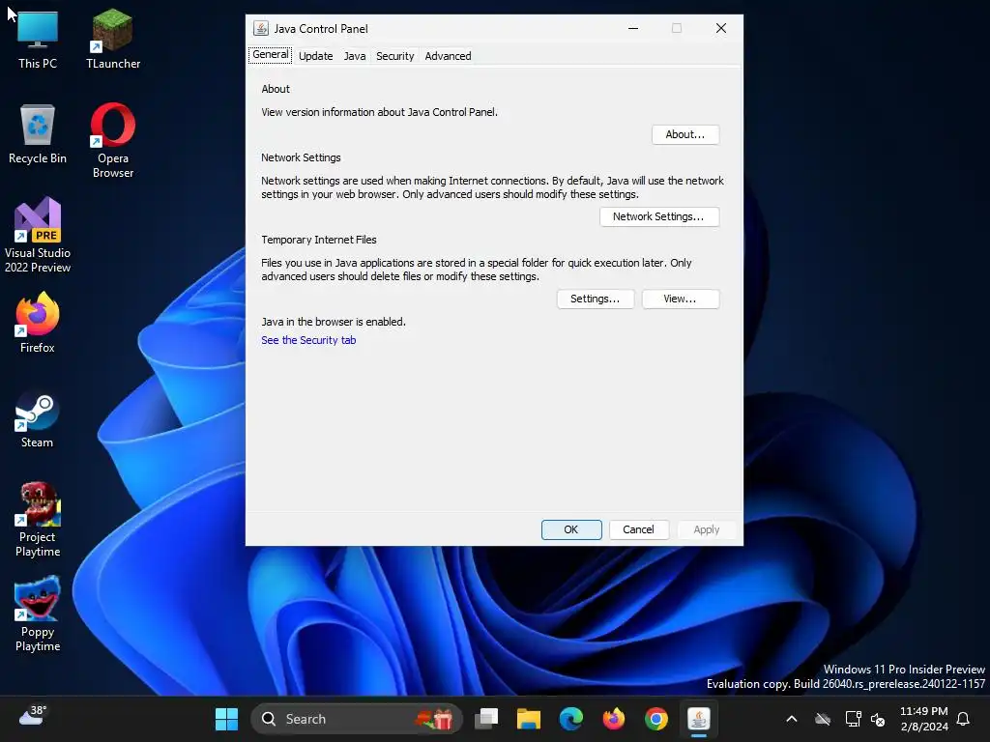Screen dimensions: 990x742
Task: Click the OneDrive cloud tray icon
Action: click(x=823, y=719)
